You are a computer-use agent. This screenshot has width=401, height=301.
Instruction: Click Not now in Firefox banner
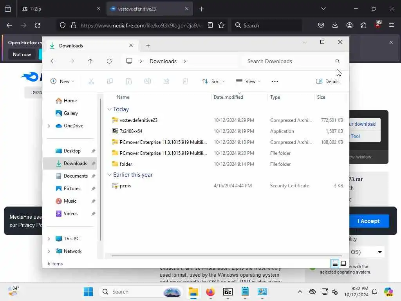[x=22, y=54]
